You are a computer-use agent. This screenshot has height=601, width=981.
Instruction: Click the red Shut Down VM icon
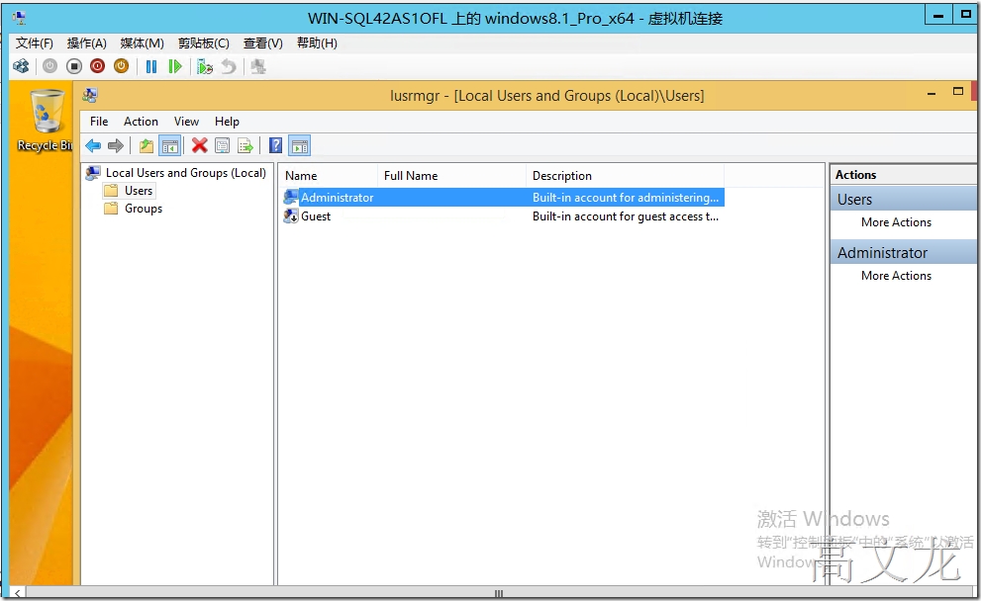98,66
